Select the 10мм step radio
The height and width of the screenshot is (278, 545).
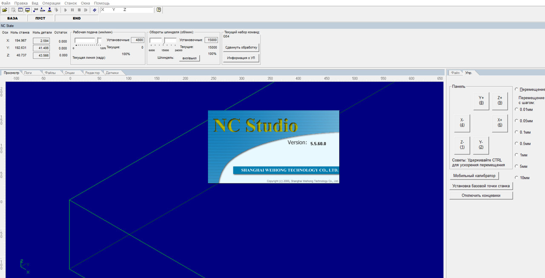pos(517,178)
